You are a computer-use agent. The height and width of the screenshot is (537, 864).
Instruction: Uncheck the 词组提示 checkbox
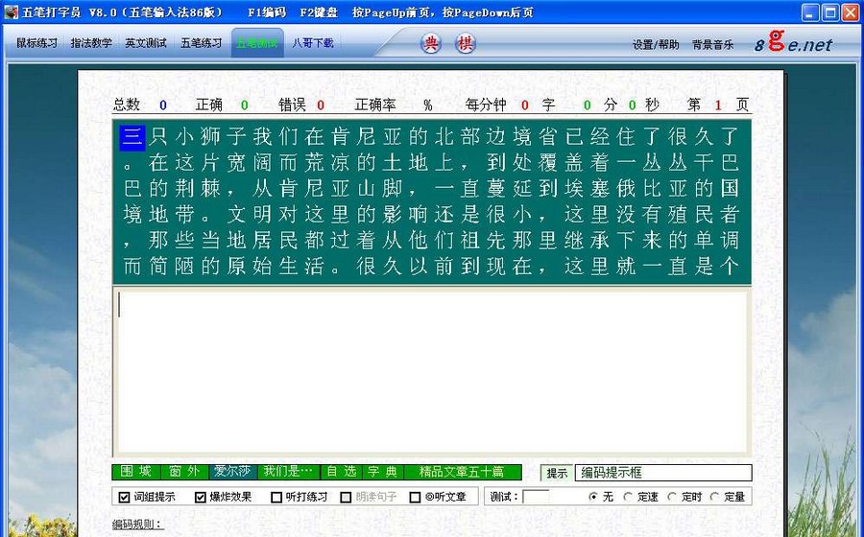coord(124,497)
